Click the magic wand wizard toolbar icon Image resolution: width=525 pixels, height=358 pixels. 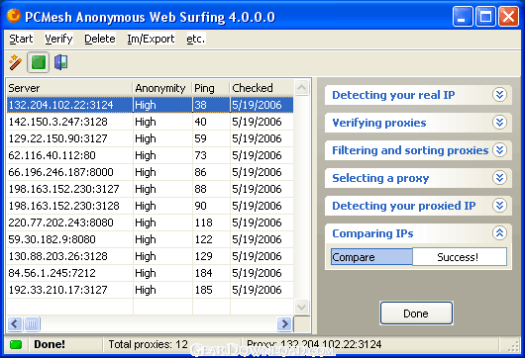(15, 62)
